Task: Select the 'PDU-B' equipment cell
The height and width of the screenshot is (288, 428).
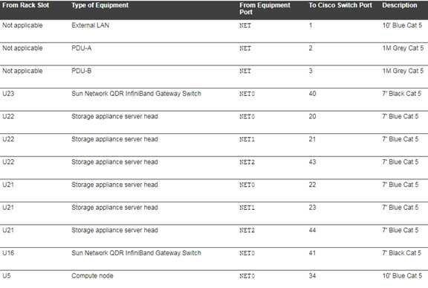Action: 81,71
